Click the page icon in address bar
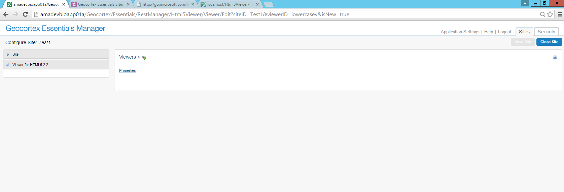 tap(36, 14)
